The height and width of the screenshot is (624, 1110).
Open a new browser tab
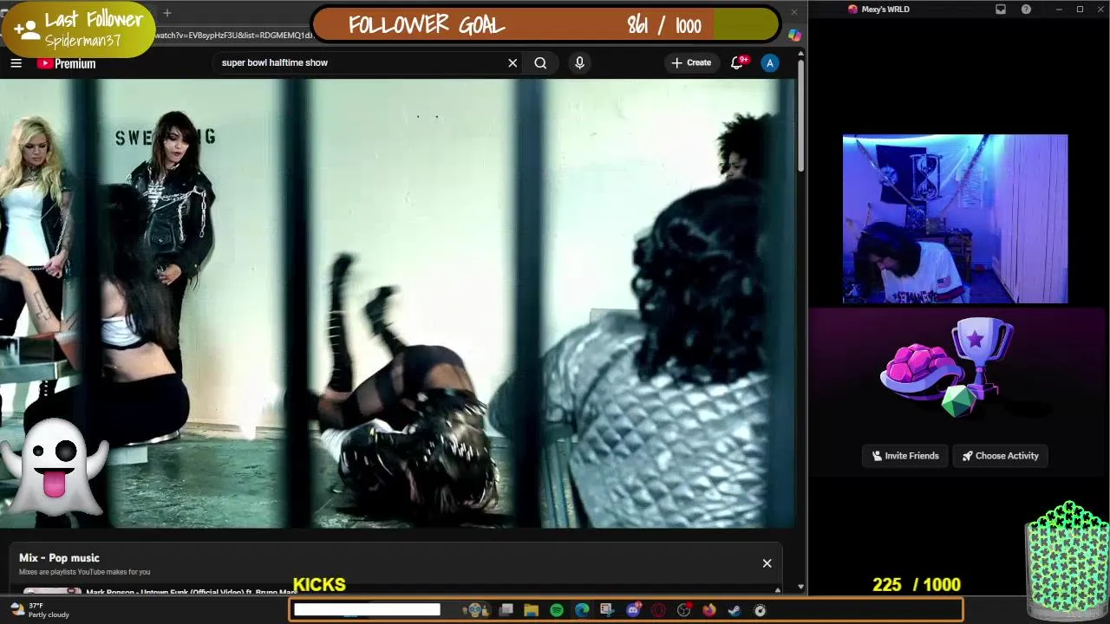[x=167, y=12]
